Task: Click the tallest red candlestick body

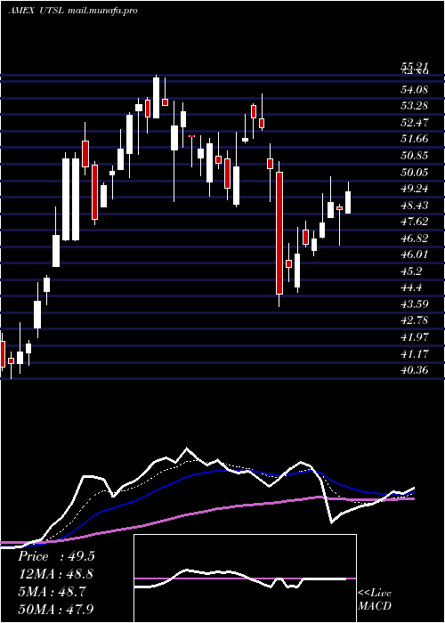Action: pyautogui.click(x=279, y=233)
